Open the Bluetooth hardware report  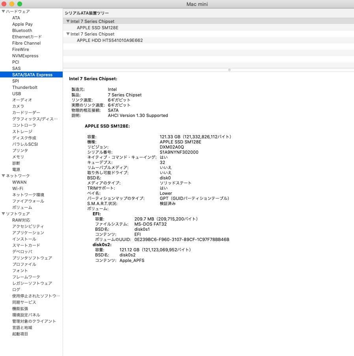(x=22, y=30)
